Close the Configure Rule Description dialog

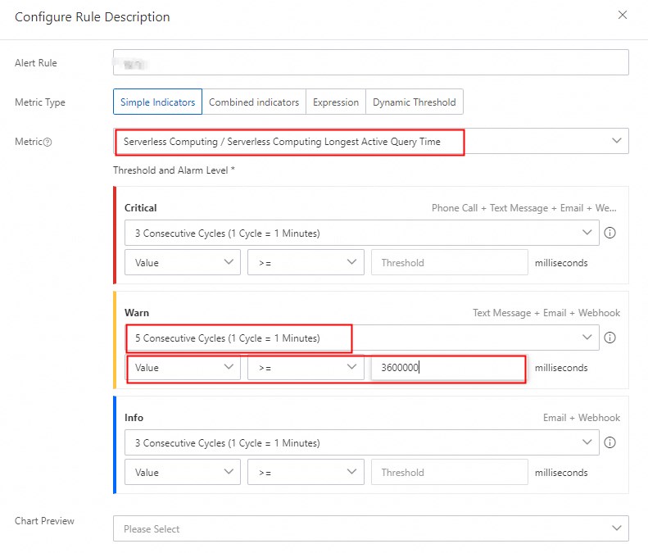point(623,16)
